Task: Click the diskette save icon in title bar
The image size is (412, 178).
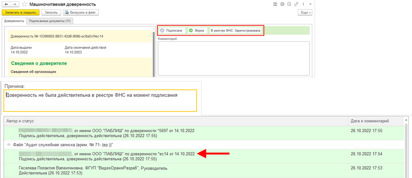Action: [275, 4]
